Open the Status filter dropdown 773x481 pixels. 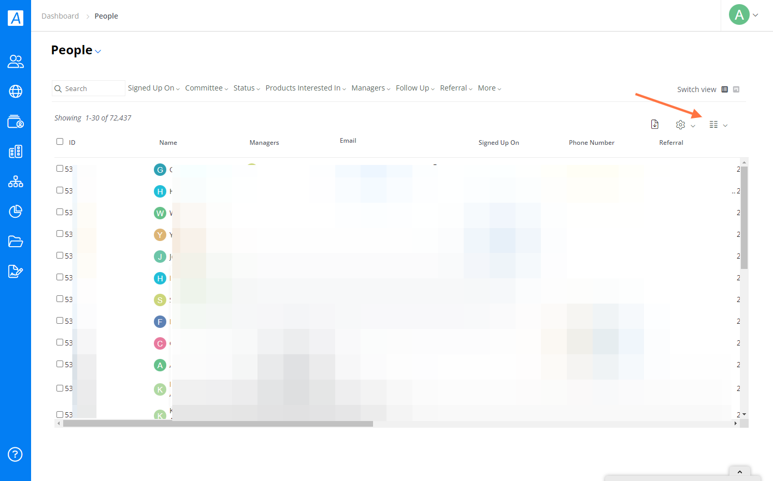click(247, 88)
